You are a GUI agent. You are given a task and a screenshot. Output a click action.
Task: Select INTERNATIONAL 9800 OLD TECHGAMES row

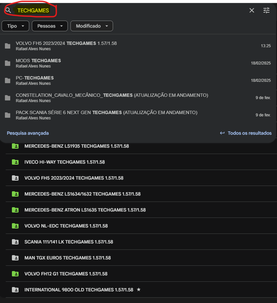point(141,290)
